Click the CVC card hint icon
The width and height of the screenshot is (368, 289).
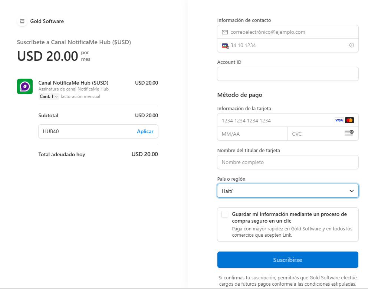(x=349, y=133)
